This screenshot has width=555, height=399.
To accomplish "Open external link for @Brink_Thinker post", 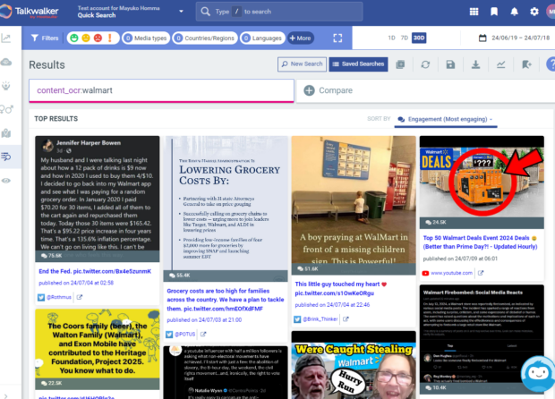I will [x=346, y=319].
